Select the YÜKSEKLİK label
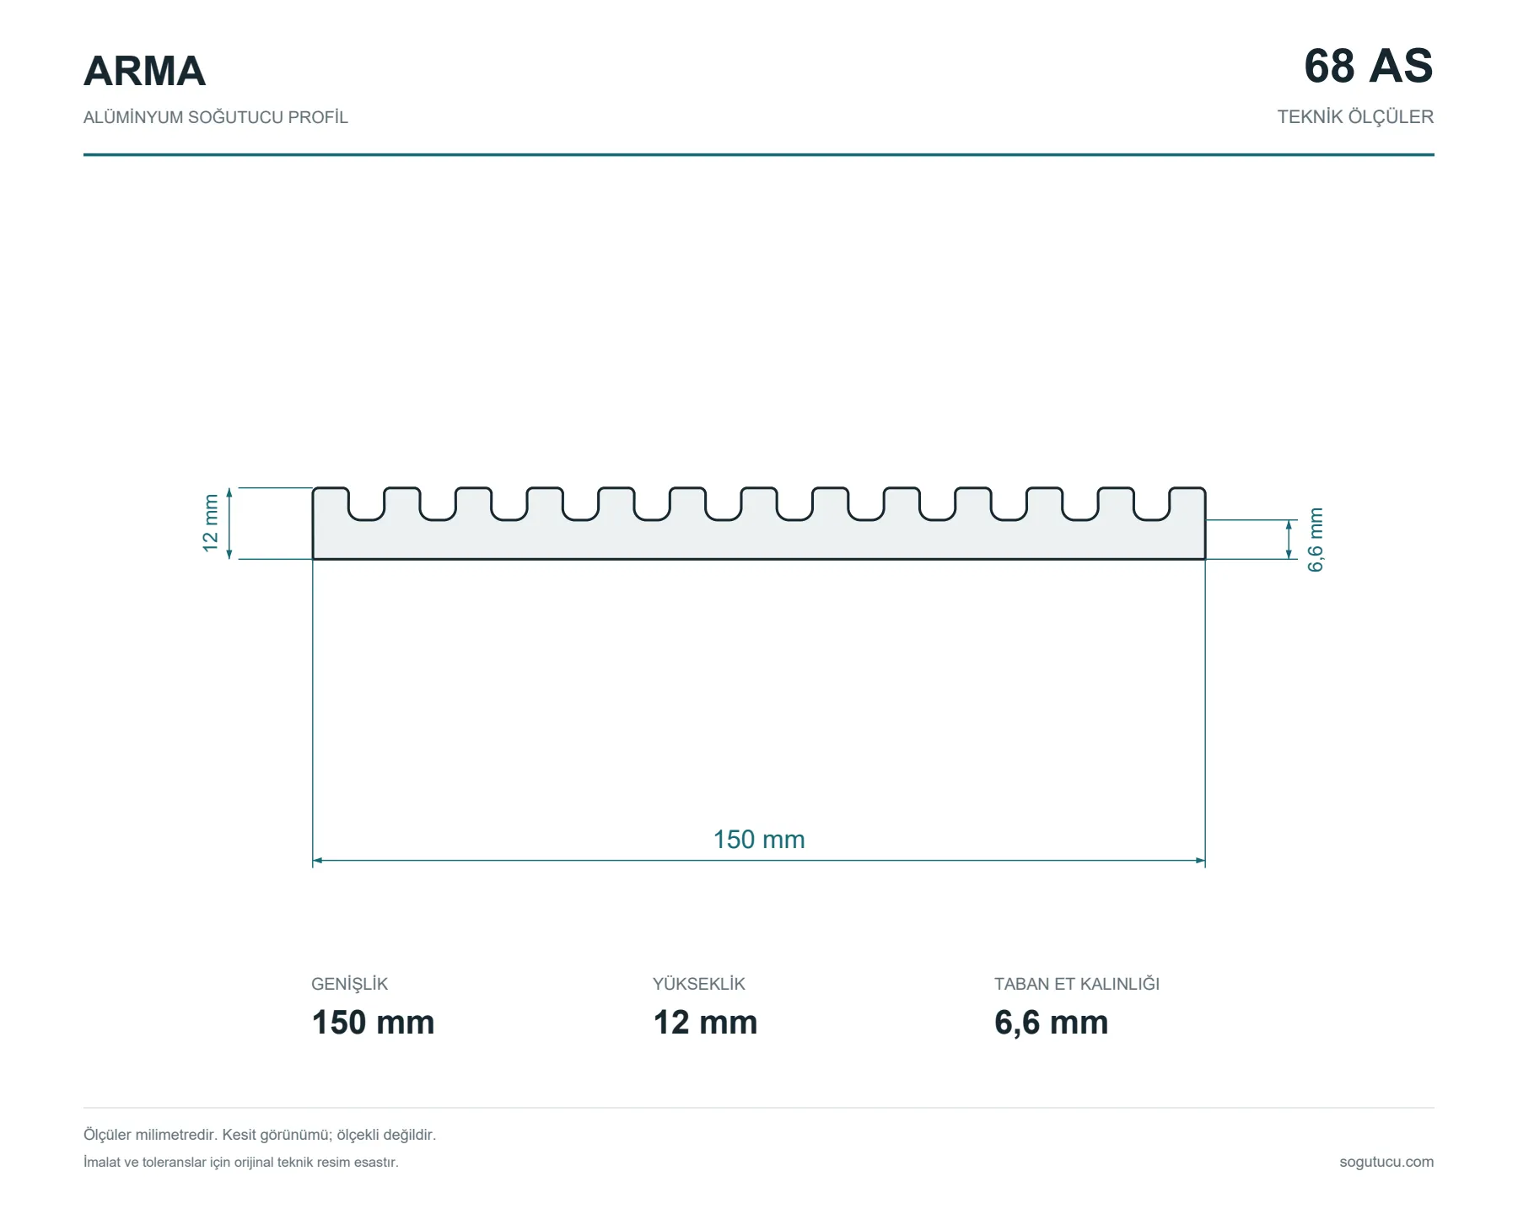The width and height of the screenshot is (1518, 1214). coord(699,984)
